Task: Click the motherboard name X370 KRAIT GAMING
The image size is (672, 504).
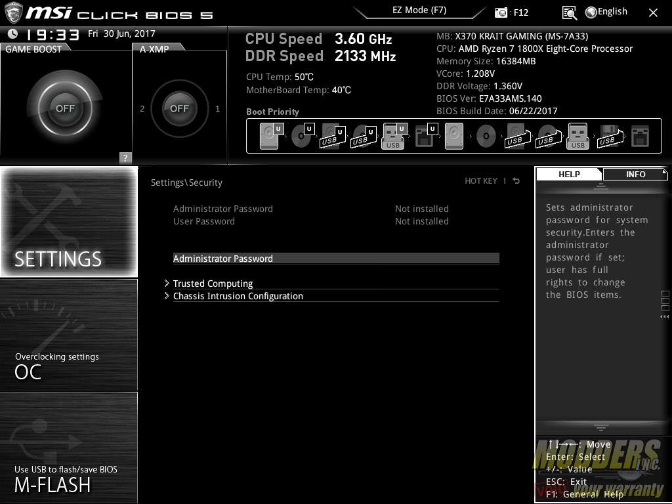Action: point(522,36)
